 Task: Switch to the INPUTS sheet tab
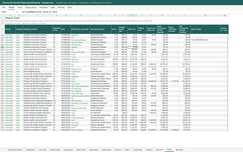click(159, 150)
